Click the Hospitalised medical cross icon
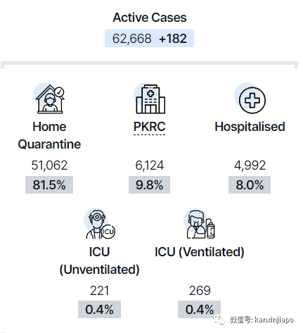 250,99
